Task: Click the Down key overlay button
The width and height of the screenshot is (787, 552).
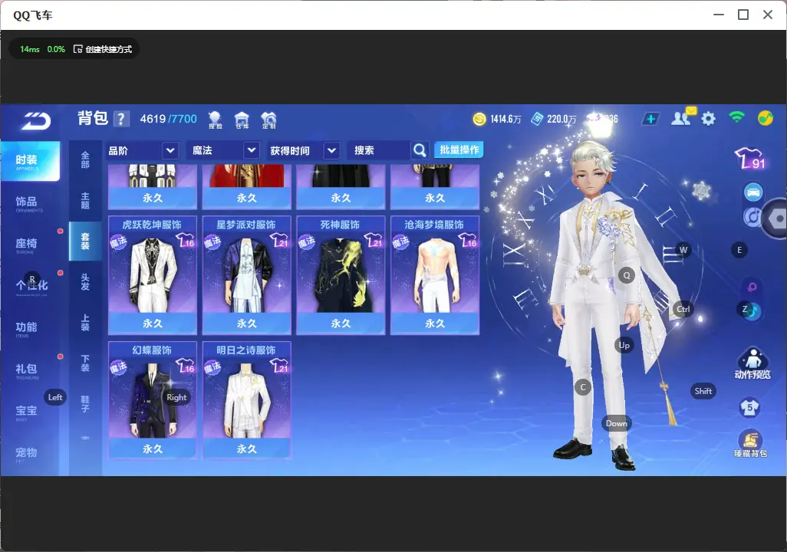Action: [617, 423]
